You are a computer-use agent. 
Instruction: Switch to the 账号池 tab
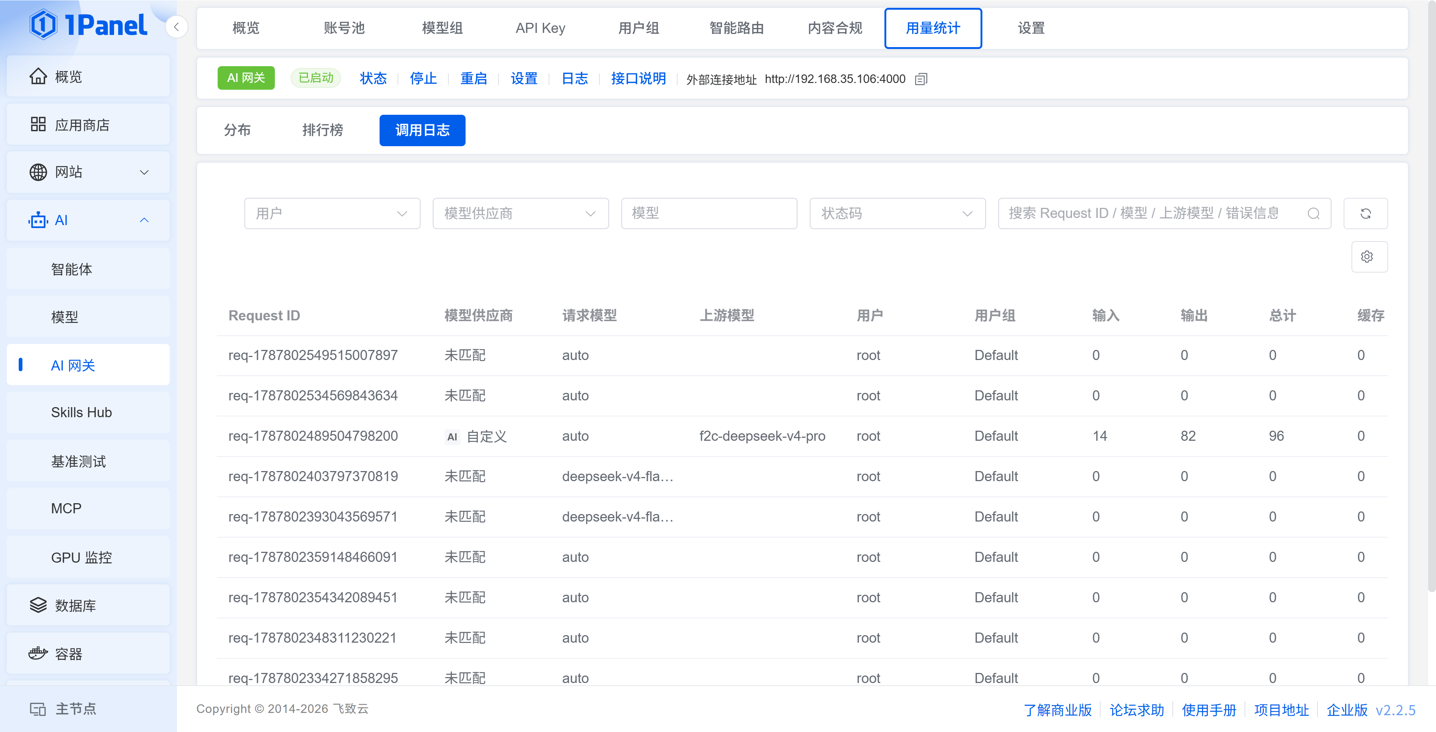(x=344, y=28)
